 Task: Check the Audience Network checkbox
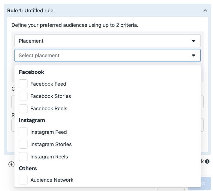pyautogui.click(x=23, y=180)
